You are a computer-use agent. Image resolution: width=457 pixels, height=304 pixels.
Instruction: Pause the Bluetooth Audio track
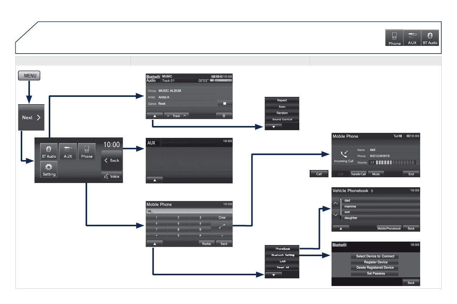tap(224, 116)
